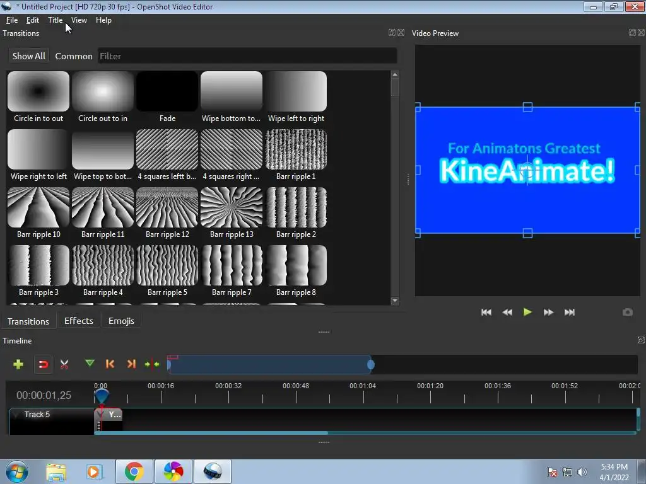The height and width of the screenshot is (484, 646).
Task: Open the File menu
Action: (12, 20)
